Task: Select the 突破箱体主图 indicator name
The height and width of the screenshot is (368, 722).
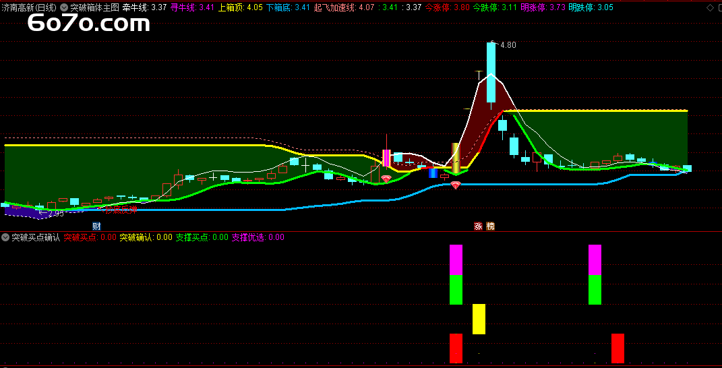Action: [94, 7]
